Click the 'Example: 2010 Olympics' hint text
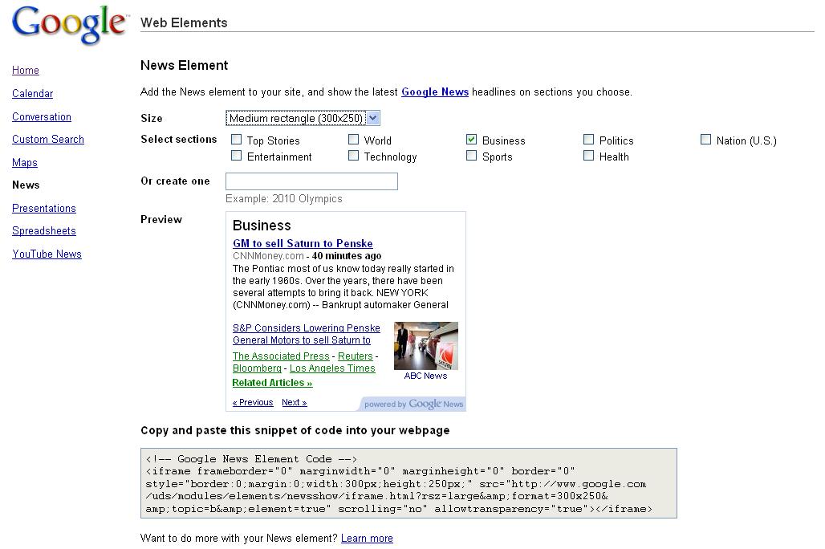Viewport: 825px width, 549px height. [283, 198]
